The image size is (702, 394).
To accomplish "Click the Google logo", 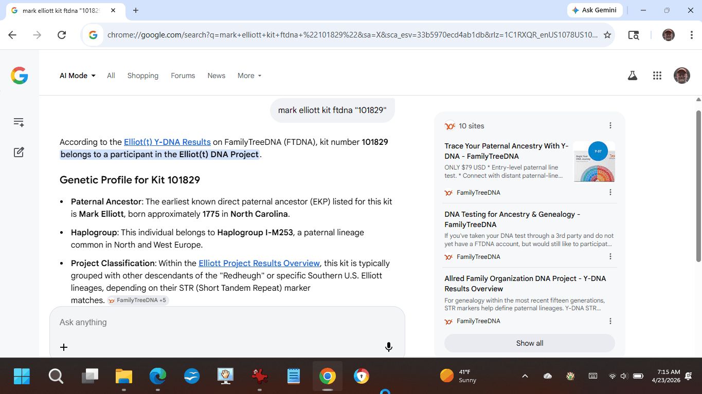I will [x=20, y=76].
